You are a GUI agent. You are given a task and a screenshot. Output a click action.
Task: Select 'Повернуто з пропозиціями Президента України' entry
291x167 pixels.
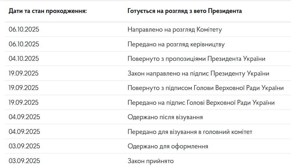click(x=196, y=59)
